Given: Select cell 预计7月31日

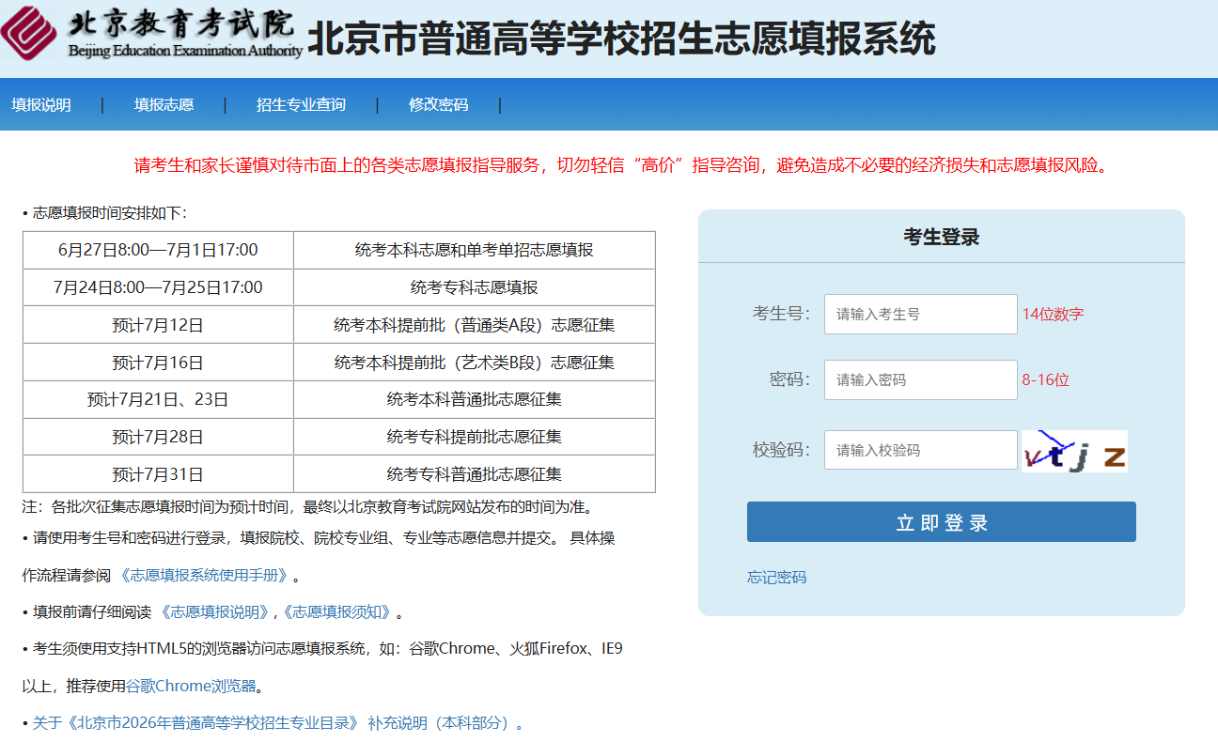Looking at the screenshot, I should [x=158, y=474].
